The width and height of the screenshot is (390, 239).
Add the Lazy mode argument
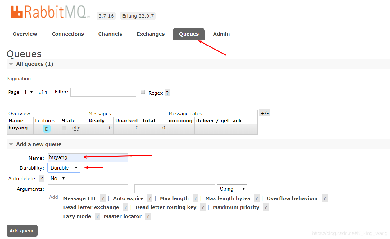tap(77, 216)
